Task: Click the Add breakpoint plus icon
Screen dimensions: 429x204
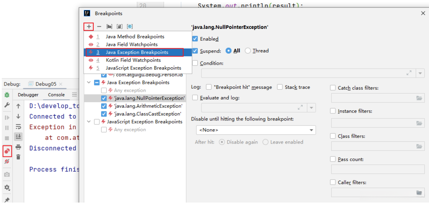Action: (x=89, y=27)
